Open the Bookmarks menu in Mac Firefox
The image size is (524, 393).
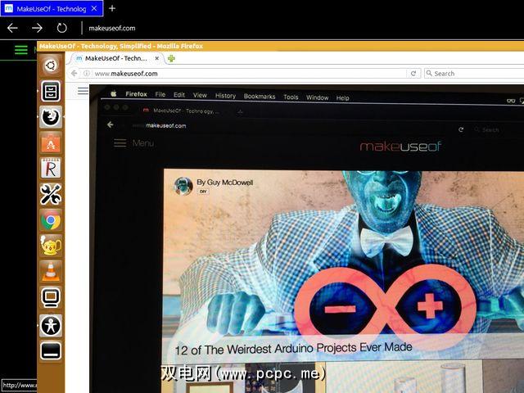(x=260, y=97)
